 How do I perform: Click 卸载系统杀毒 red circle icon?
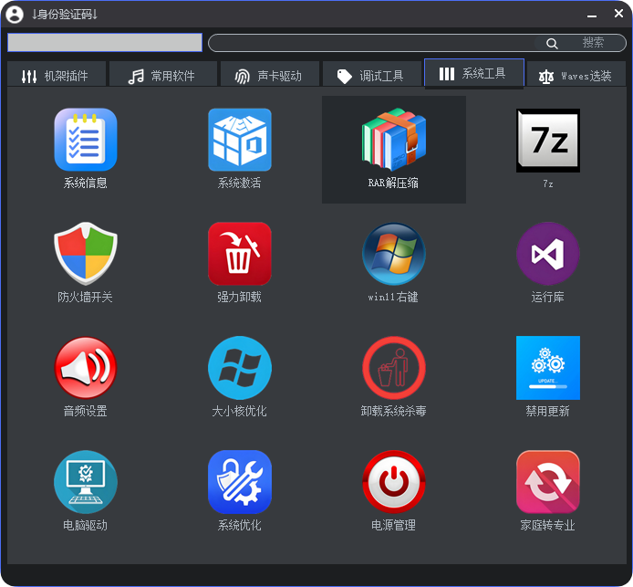(x=394, y=368)
